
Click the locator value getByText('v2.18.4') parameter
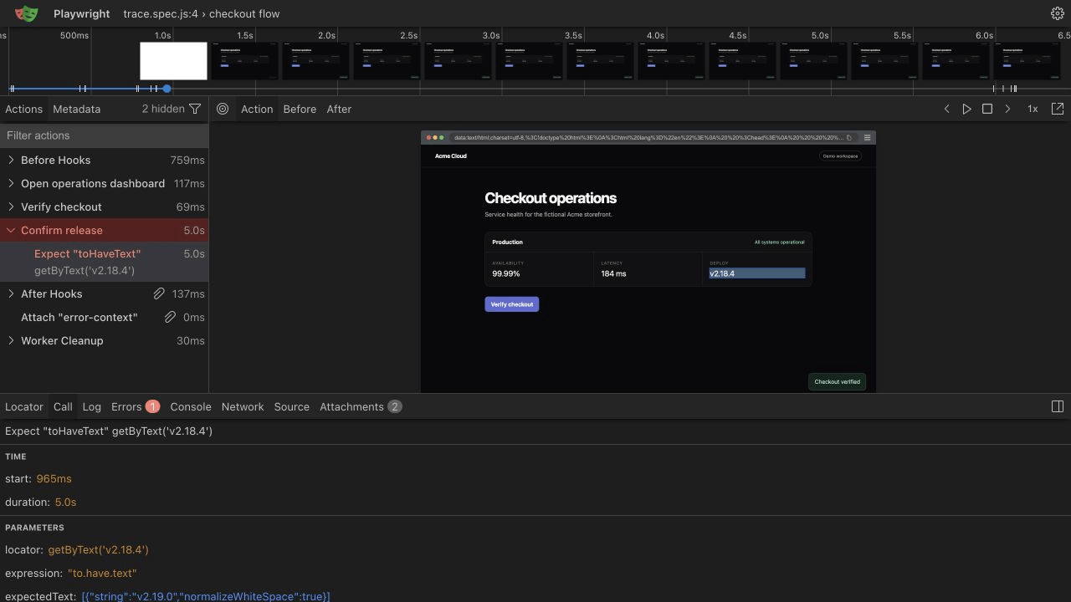(98, 549)
